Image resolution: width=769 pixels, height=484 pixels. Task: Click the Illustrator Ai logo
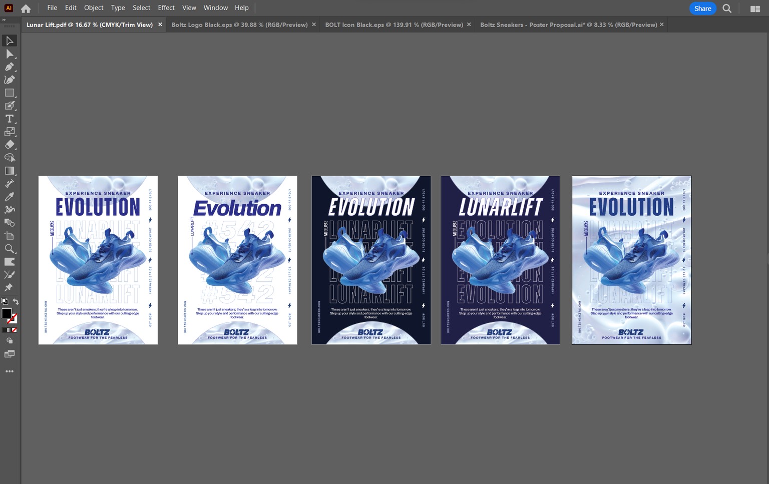click(x=9, y=8)
